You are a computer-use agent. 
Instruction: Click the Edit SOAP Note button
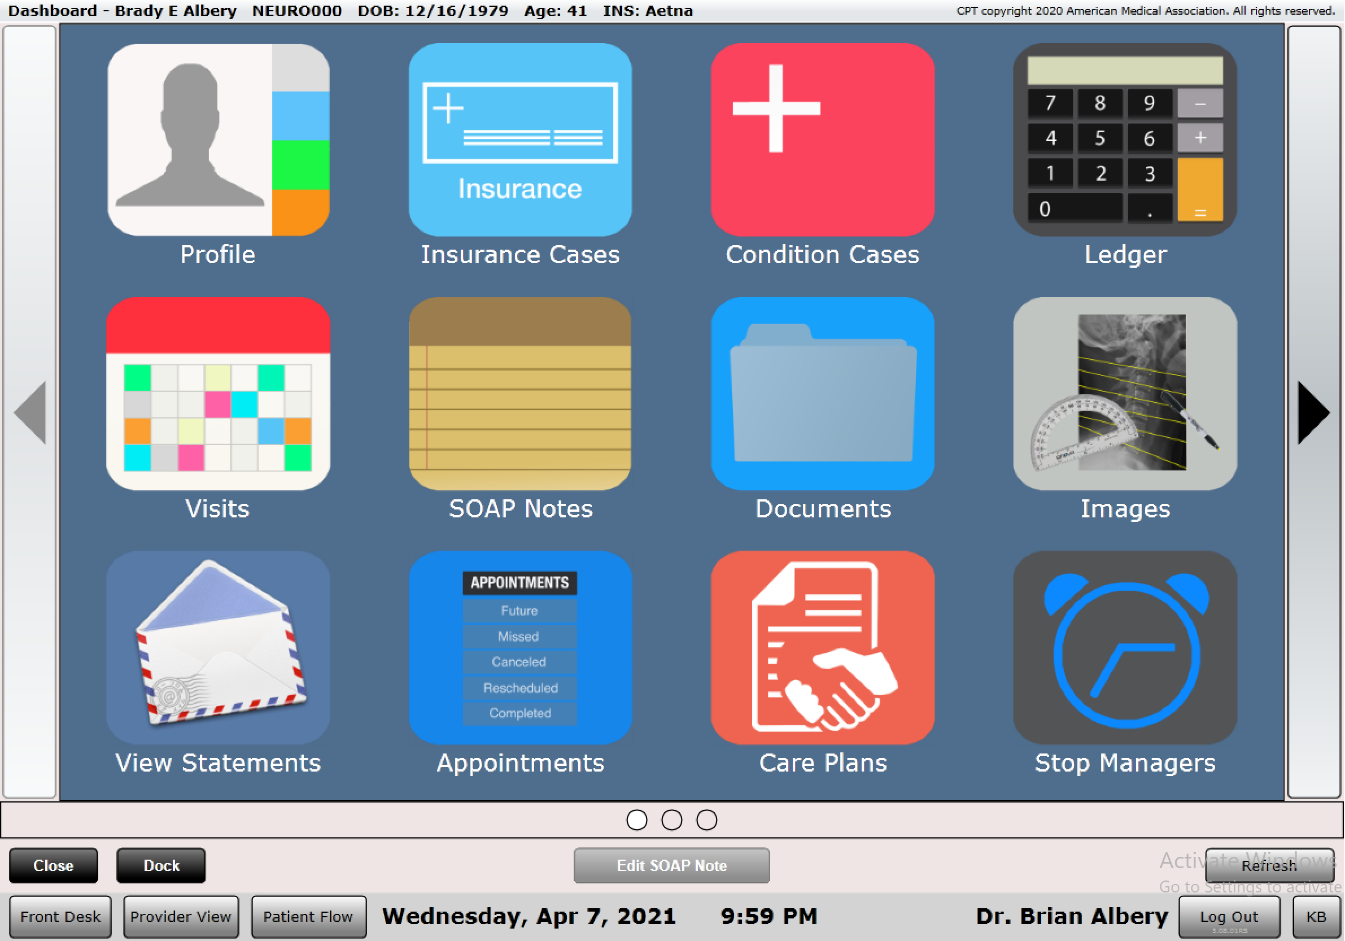coord(671,865)
